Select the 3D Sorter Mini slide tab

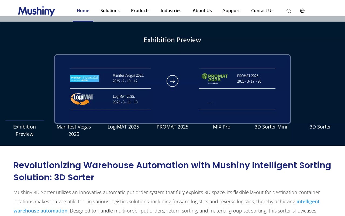pos(271,127)
